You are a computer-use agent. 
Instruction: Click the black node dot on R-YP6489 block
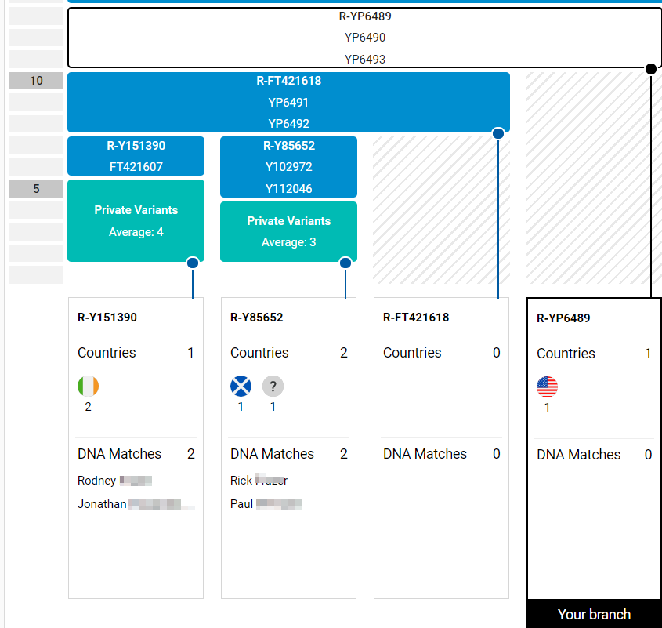[x=650, y=69]
